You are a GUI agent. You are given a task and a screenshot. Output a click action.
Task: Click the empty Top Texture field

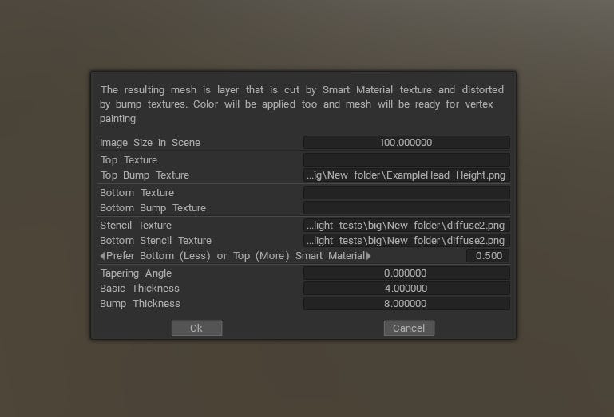point(406,159)
